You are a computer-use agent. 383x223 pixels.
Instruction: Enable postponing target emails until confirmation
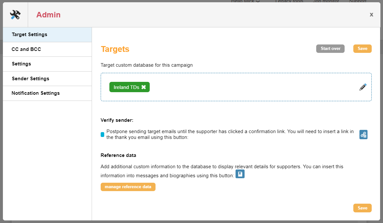coord(102,134)
